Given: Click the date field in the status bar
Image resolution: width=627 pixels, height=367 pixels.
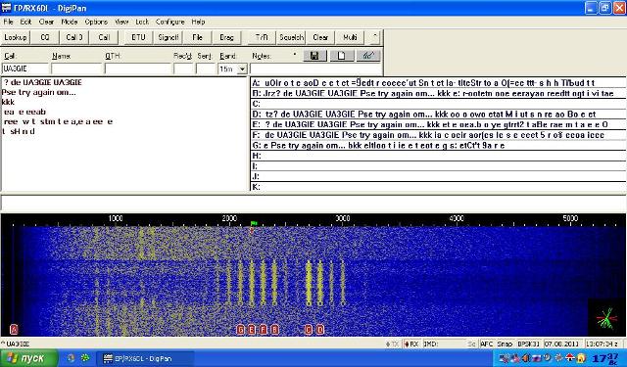Looking at the screenshot, I should tap(562, 344).
